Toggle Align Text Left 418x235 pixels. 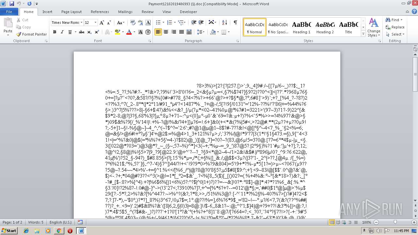point(158,32)
